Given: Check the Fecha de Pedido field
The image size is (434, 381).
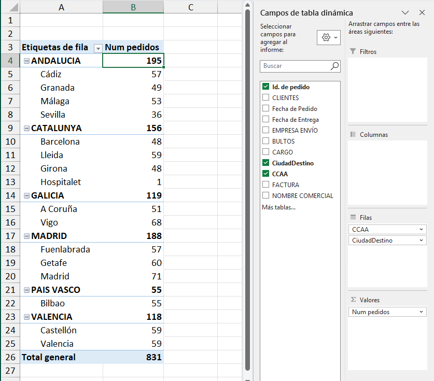Looking at the screenshot, I should click(265, 108).
